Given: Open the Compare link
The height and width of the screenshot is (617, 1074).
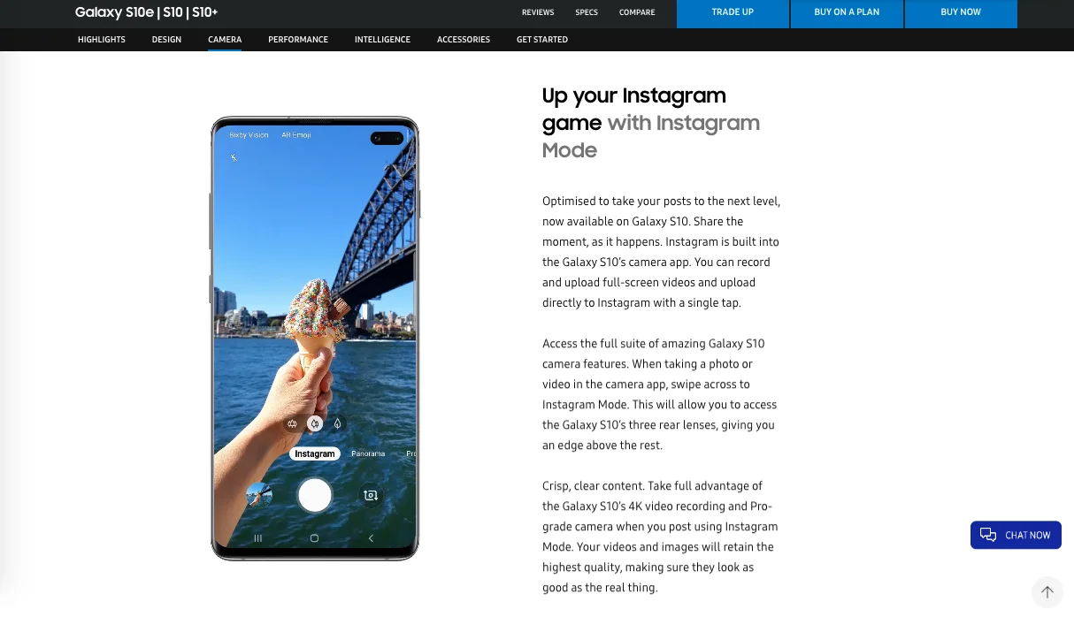Looking at the screenshot, I should pos(637,12).
